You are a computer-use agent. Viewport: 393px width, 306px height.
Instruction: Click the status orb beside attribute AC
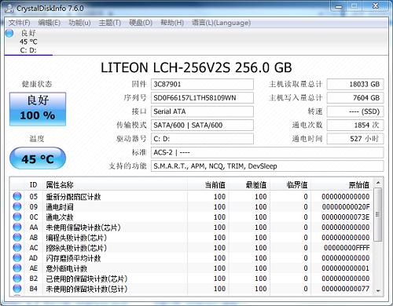(x=17, y=247)
